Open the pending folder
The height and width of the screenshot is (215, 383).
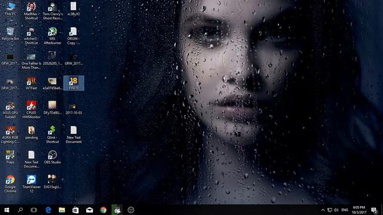31,133
